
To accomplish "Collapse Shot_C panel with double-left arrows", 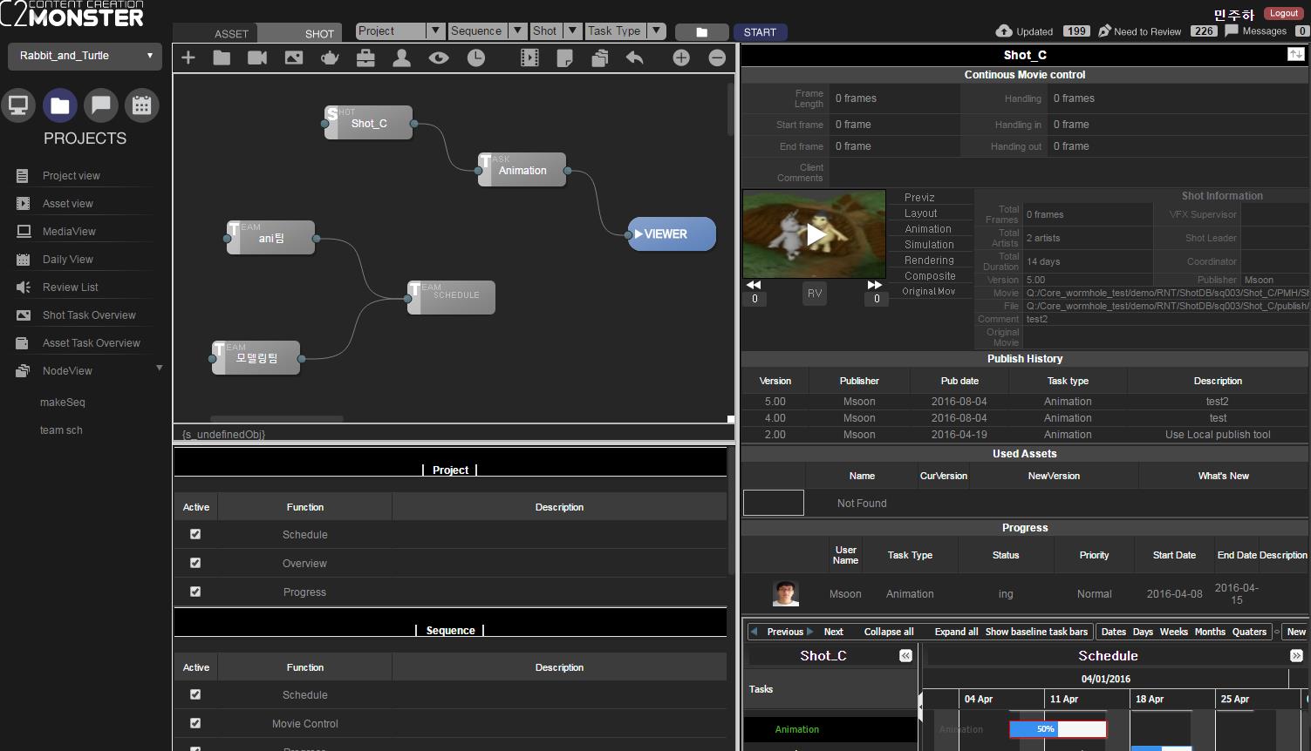I will (905, 655).
